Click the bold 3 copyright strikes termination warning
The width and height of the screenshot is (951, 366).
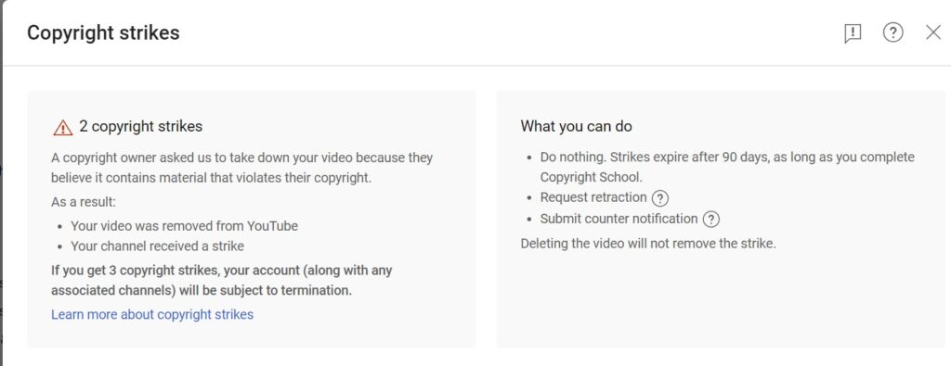point(221,280)
